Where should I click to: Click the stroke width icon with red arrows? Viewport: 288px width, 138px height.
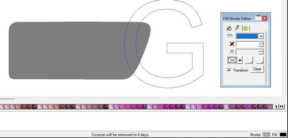tap(232, 44)
